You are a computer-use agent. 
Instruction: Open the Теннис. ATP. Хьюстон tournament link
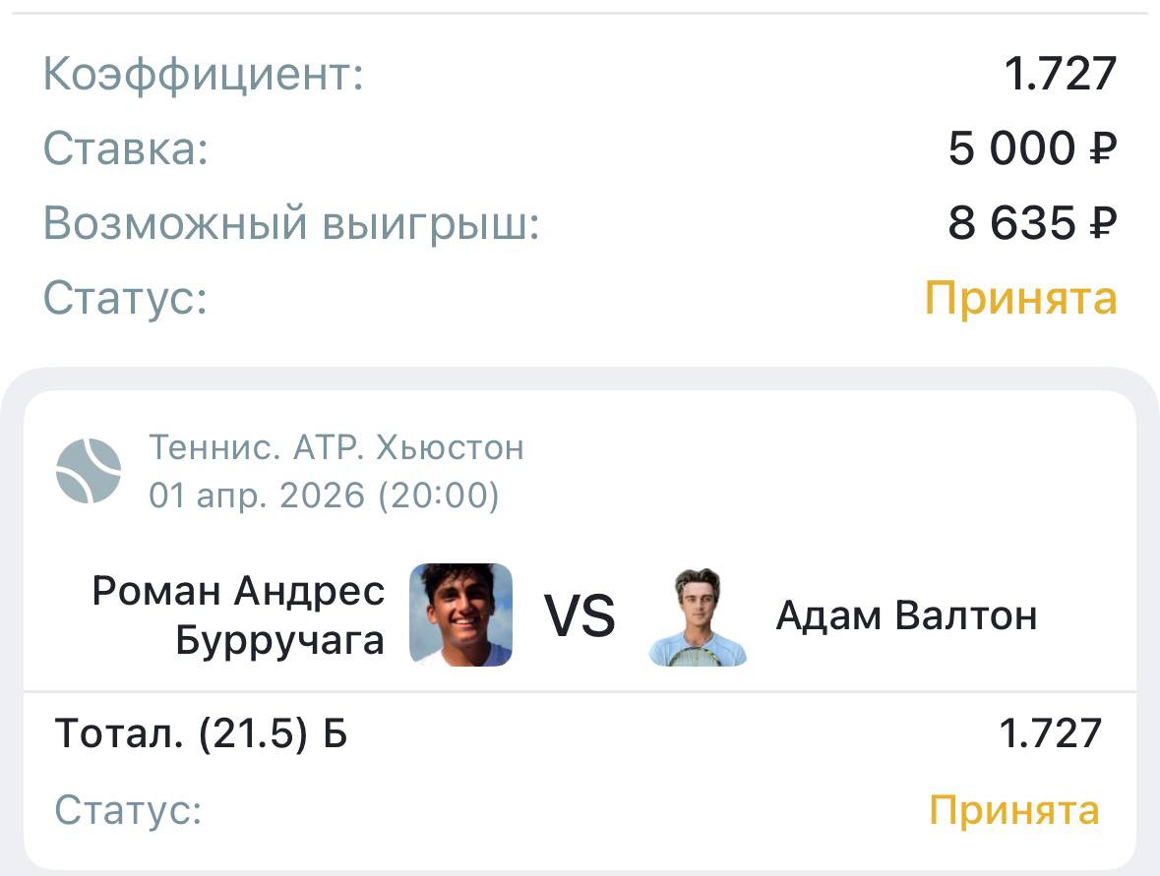coord(336,448)
